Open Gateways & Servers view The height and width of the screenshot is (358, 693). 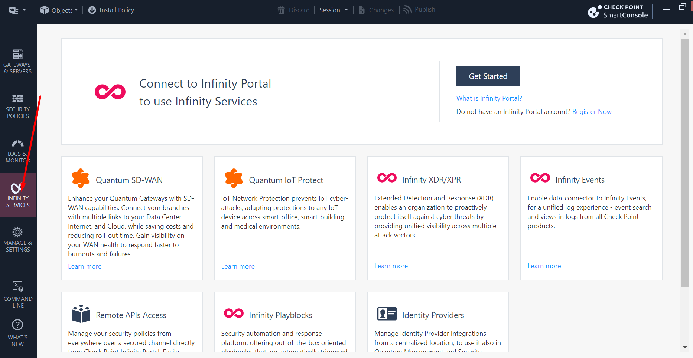tap(17, 62)
